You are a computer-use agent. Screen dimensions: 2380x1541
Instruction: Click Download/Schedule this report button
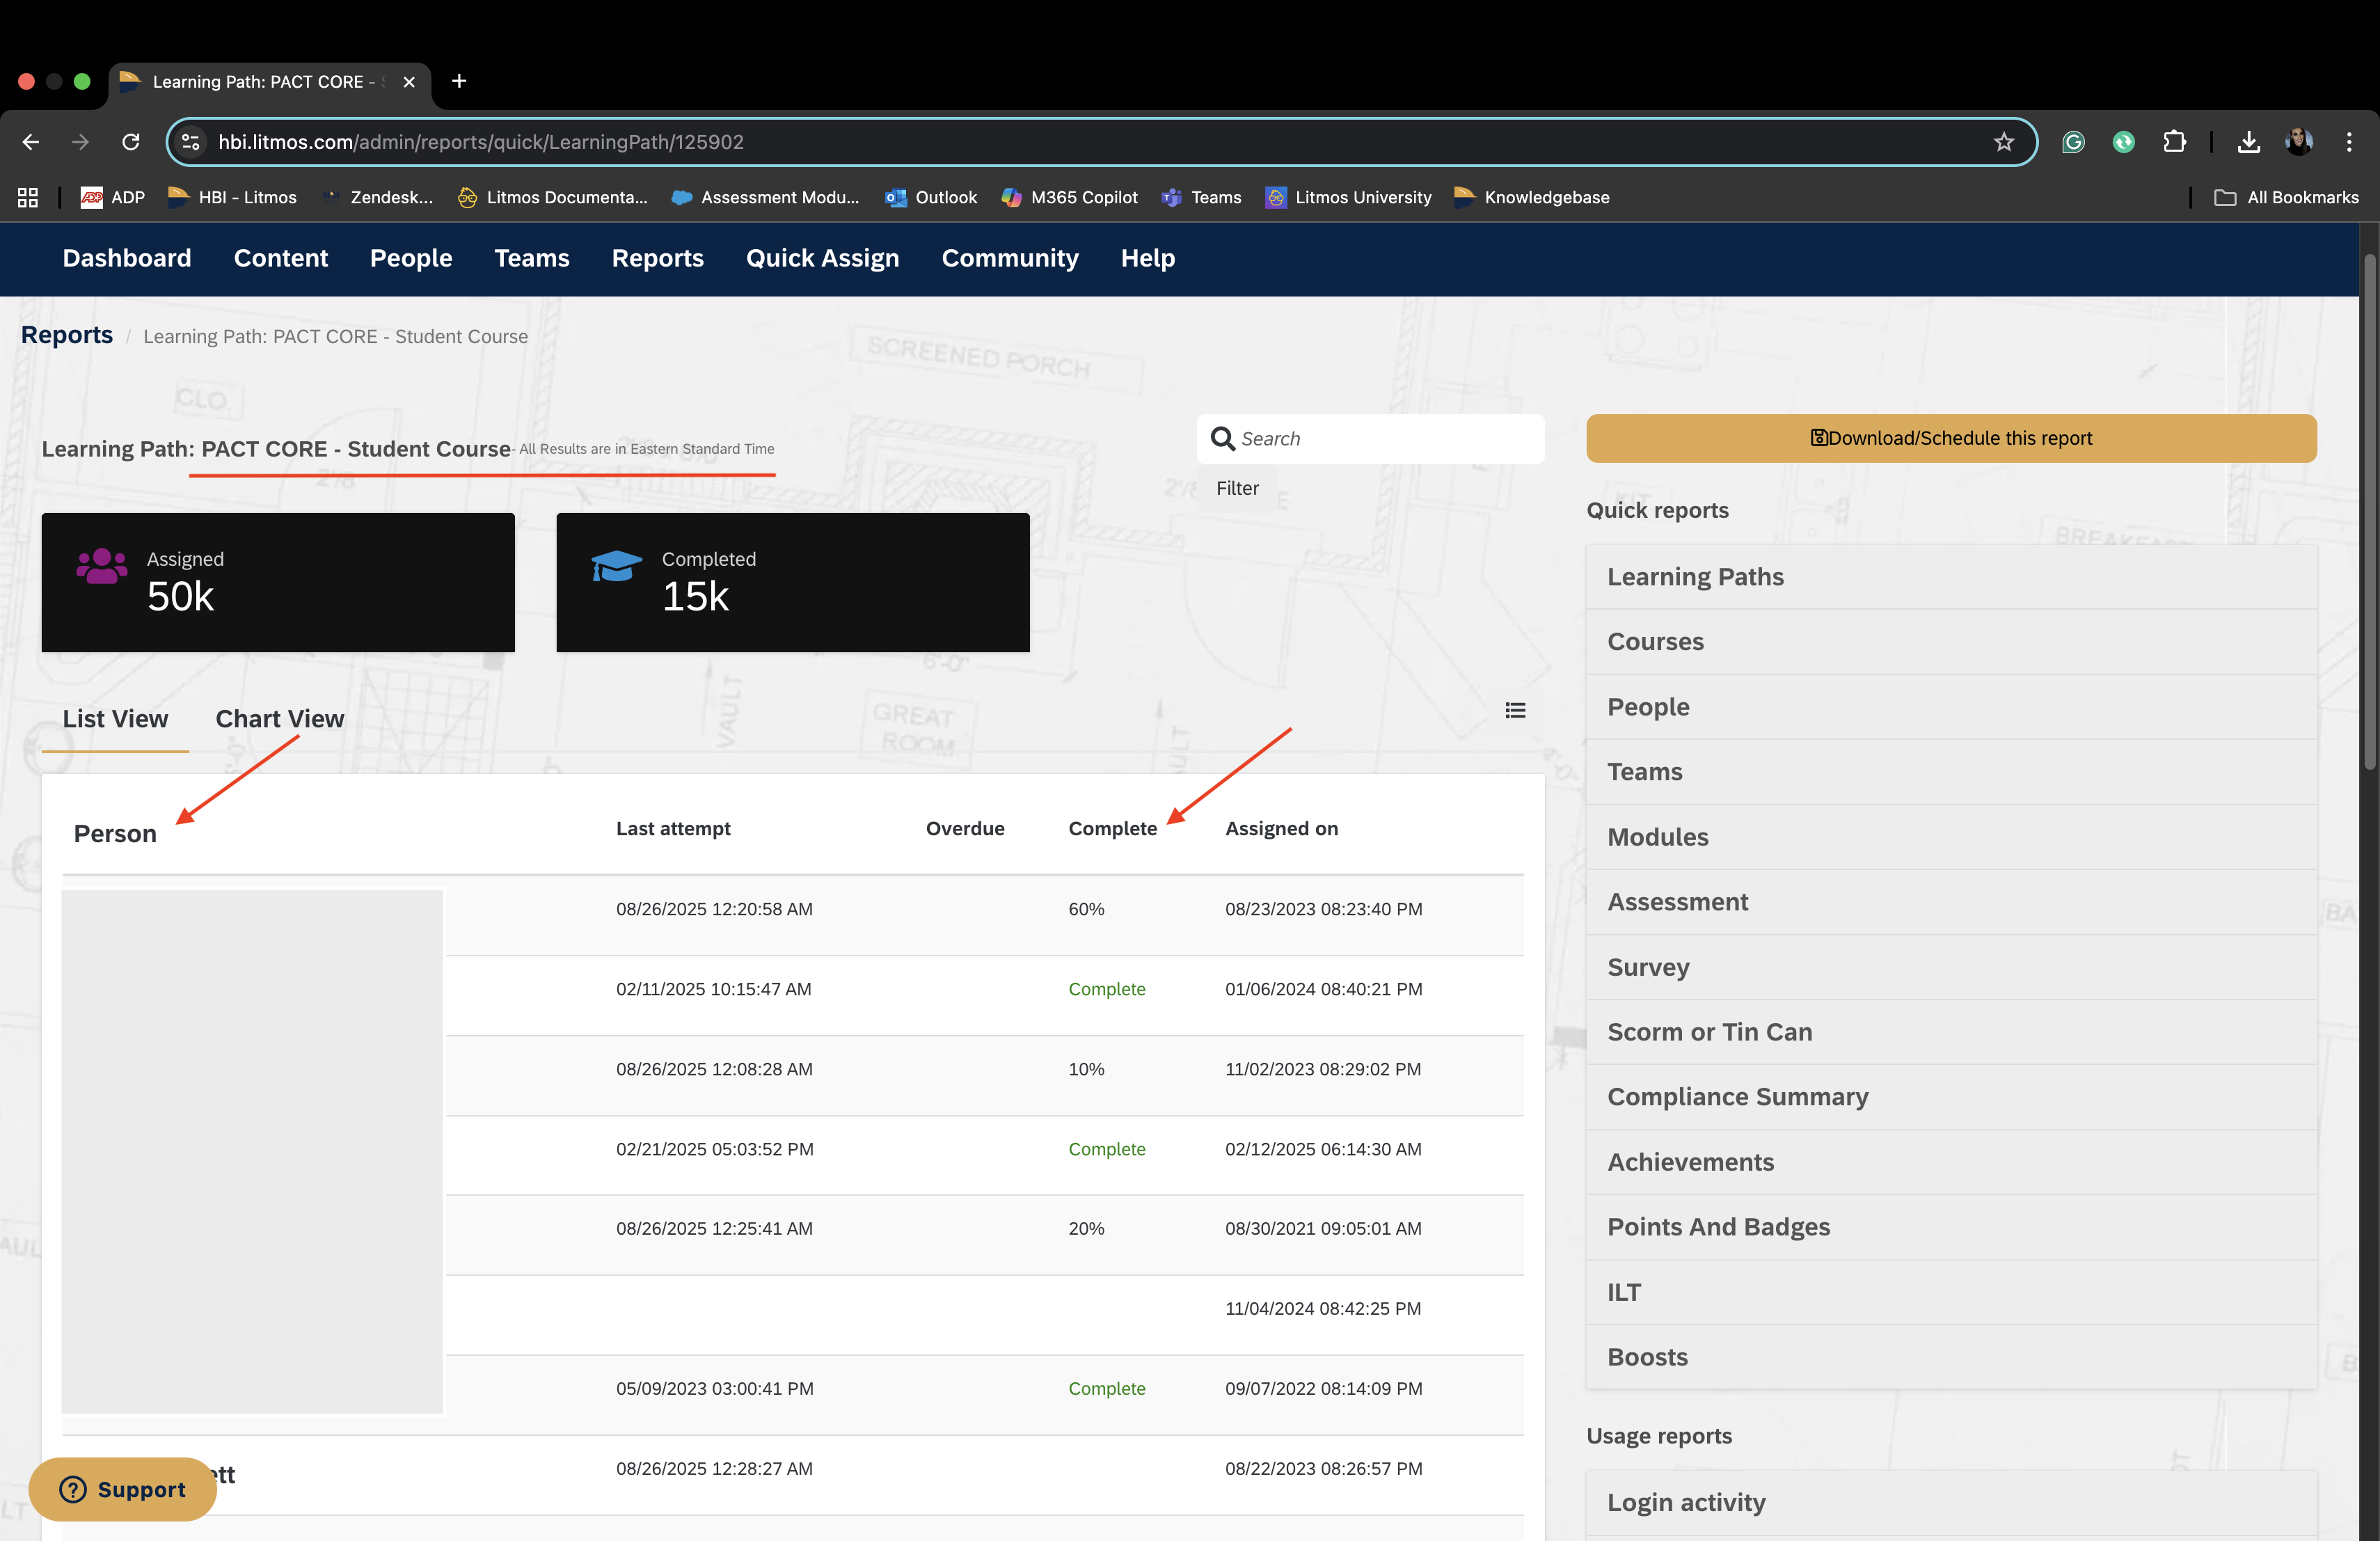1950,438
